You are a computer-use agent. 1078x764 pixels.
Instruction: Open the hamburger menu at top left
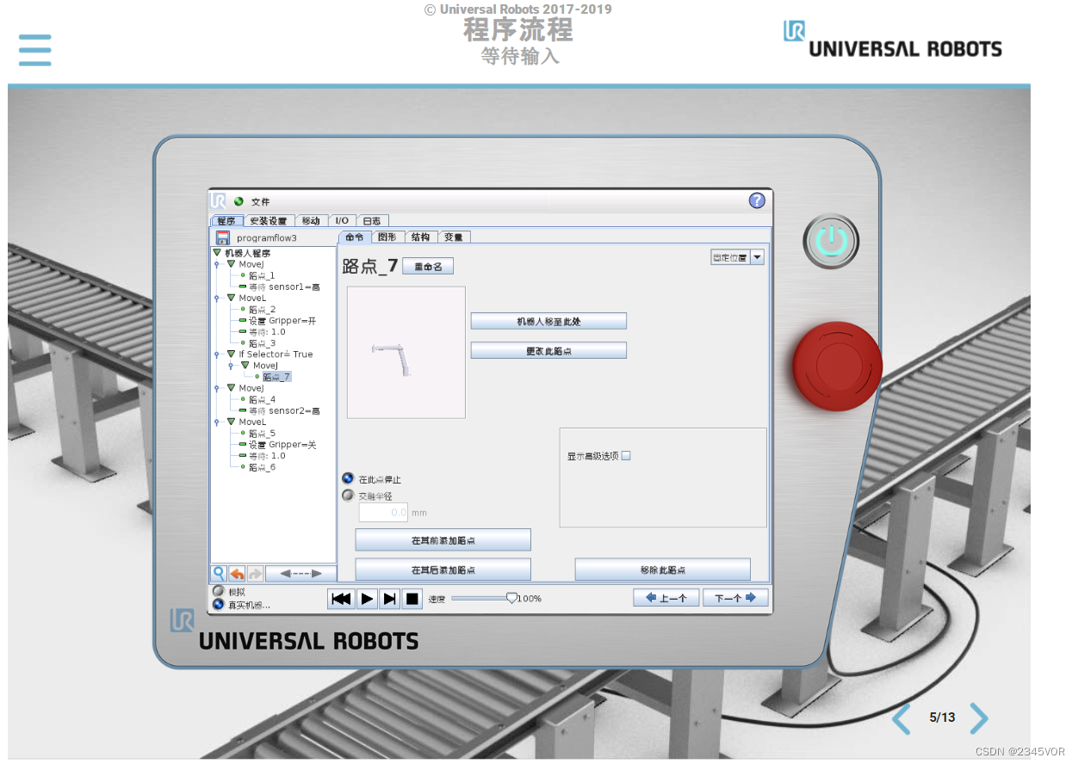[x=34, y=50]
